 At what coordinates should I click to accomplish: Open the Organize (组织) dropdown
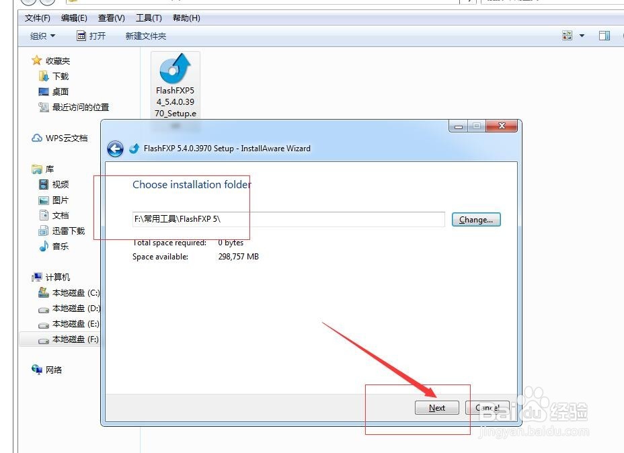(42, 36)
